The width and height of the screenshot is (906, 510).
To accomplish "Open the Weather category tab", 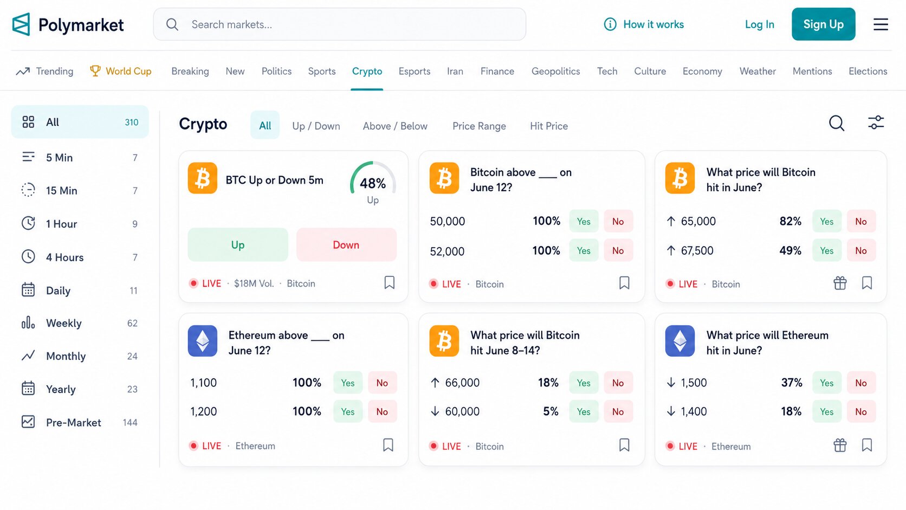I will [758, 71].
